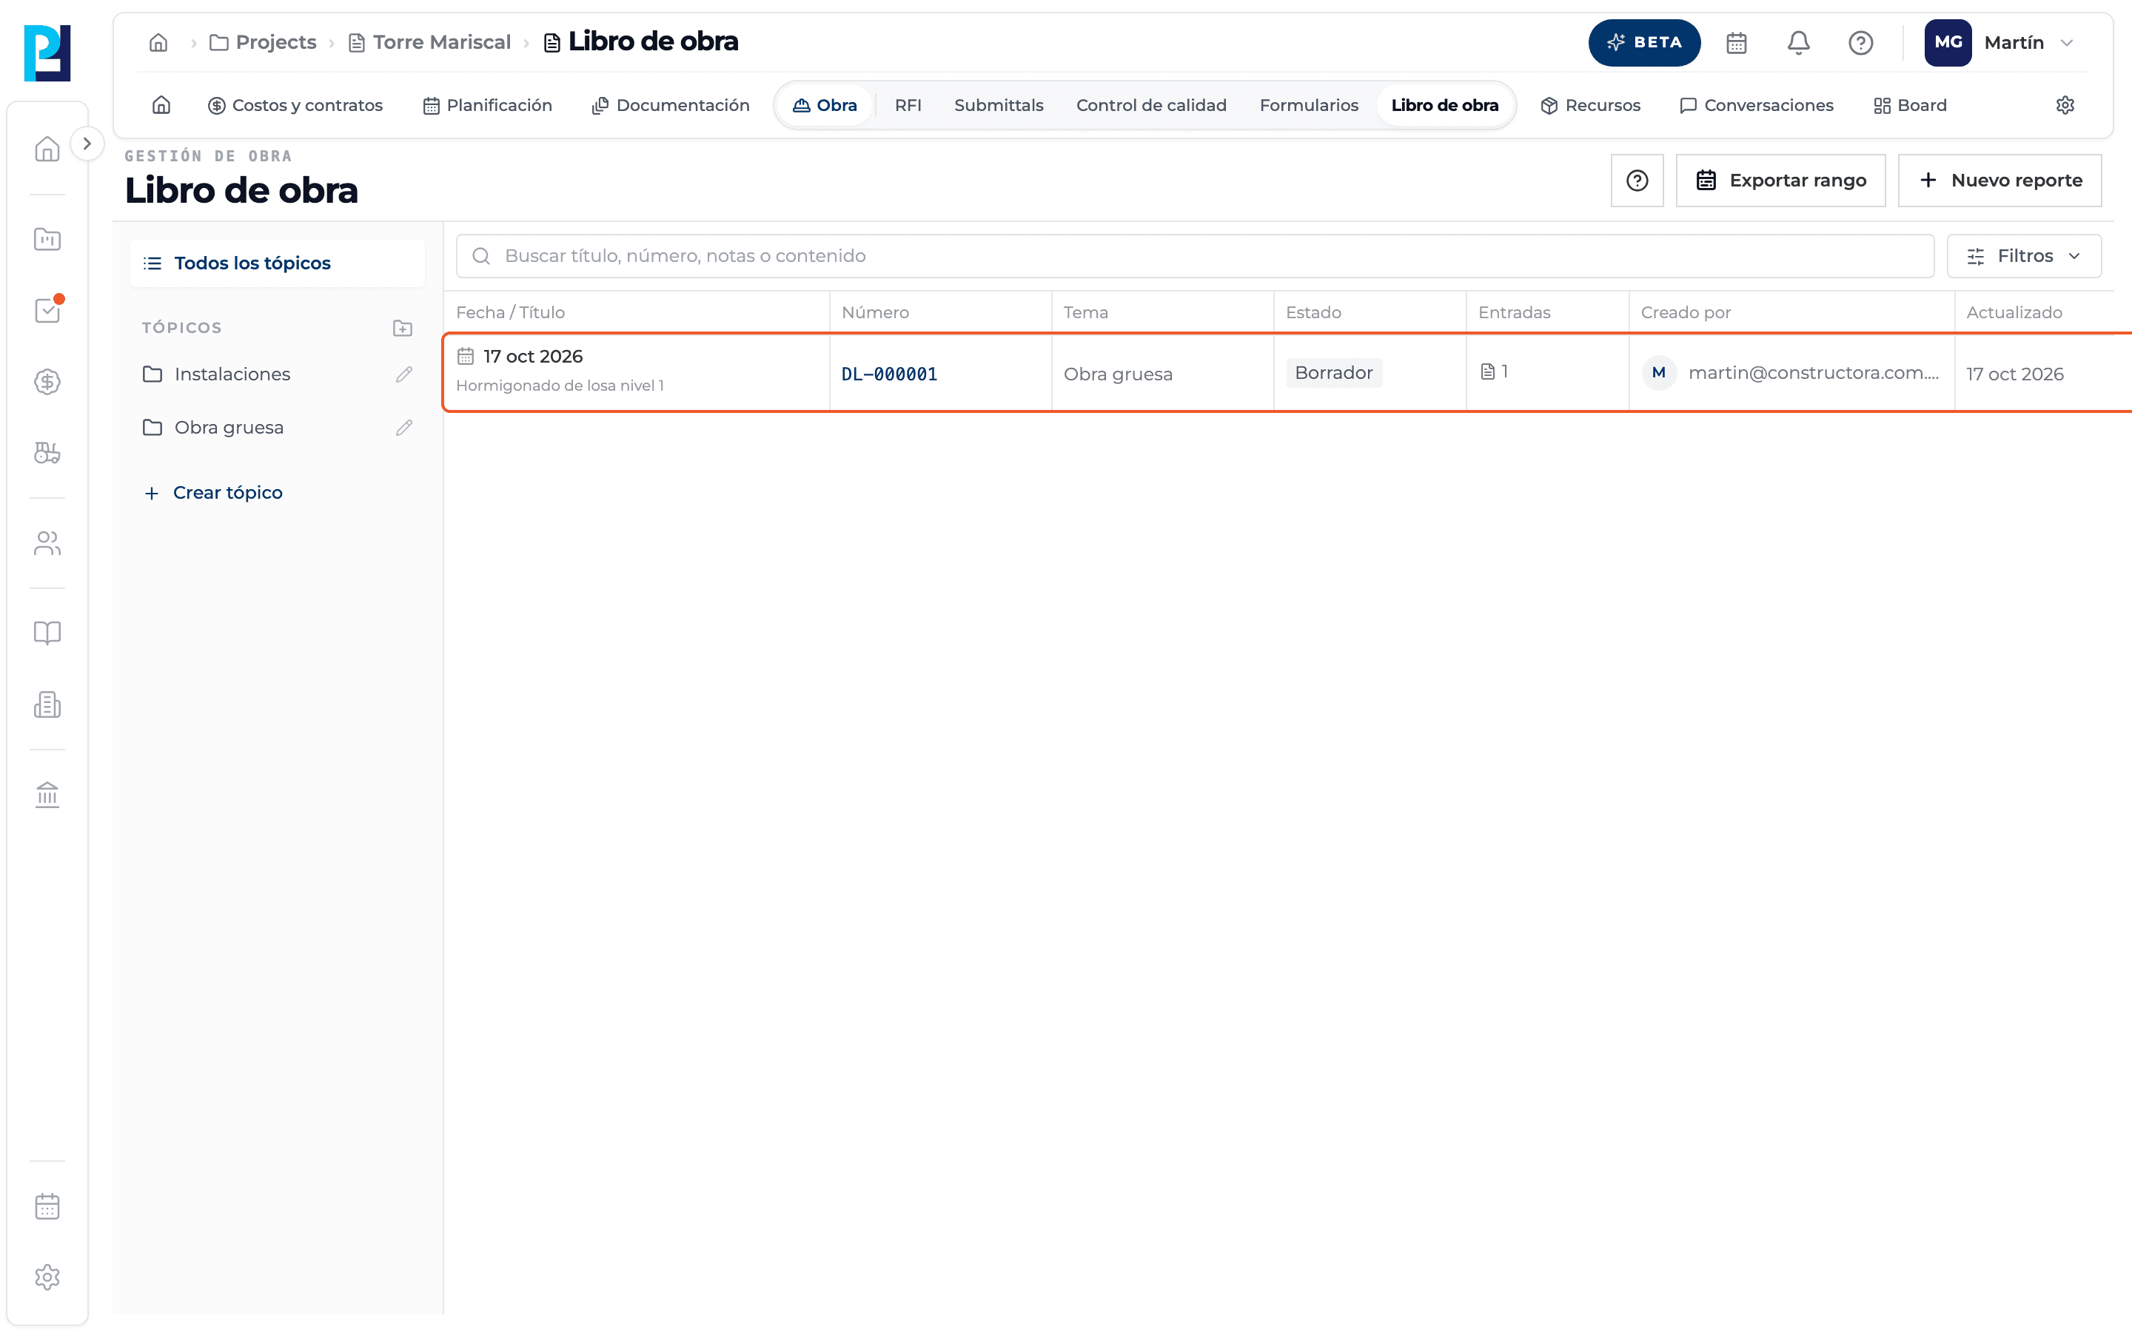
Task: Open sidebar projects folder icon
Action: tap(47, 239)
